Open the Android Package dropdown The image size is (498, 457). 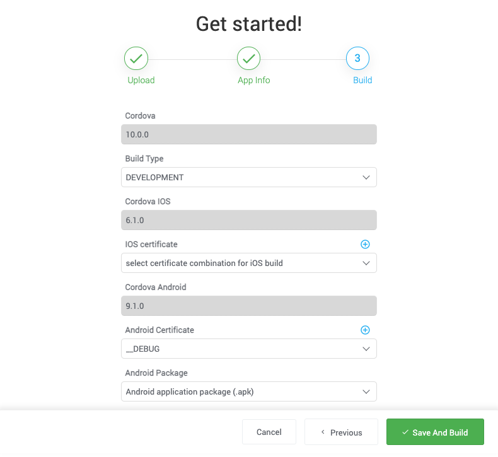pyautogui.click(x=248, y=391)
